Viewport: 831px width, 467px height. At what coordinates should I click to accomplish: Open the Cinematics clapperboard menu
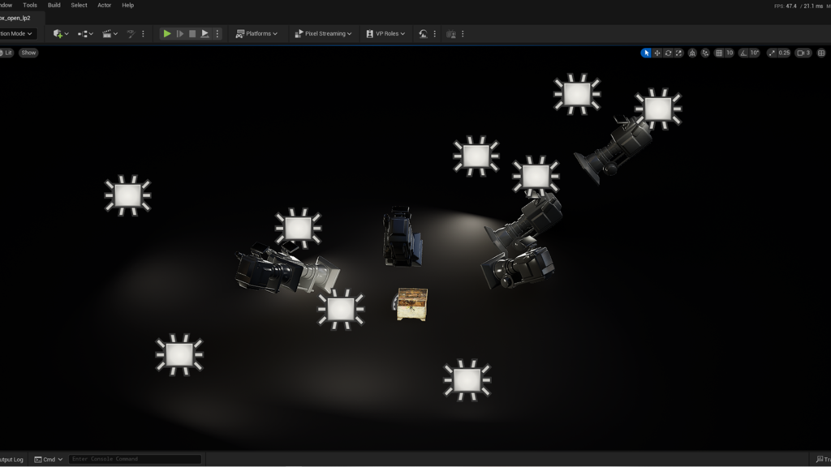coord(108,33)
